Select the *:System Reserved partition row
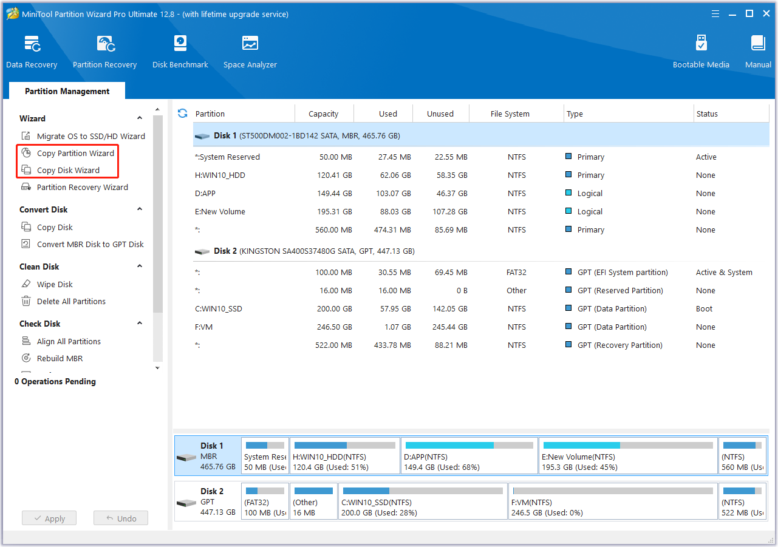Image resolution: width=778 pixels, height=547 pixels. [481, 157]
